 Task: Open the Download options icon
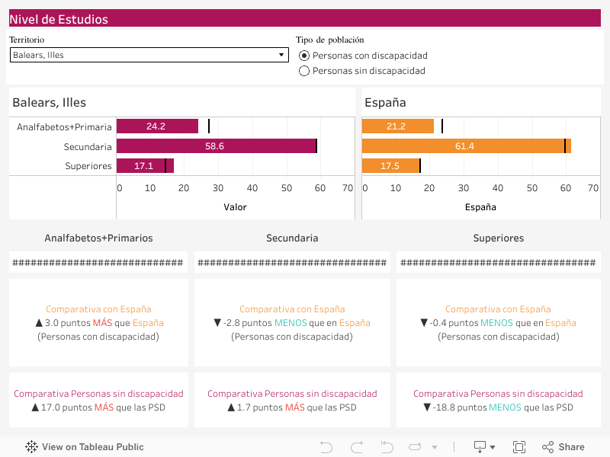480,447
